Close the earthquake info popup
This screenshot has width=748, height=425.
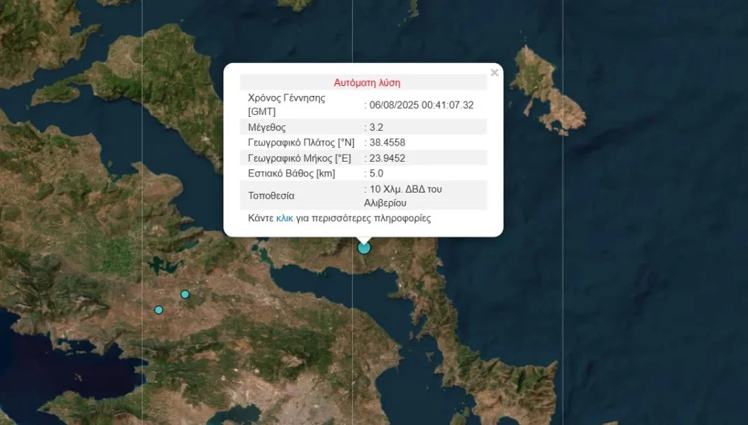494,73
